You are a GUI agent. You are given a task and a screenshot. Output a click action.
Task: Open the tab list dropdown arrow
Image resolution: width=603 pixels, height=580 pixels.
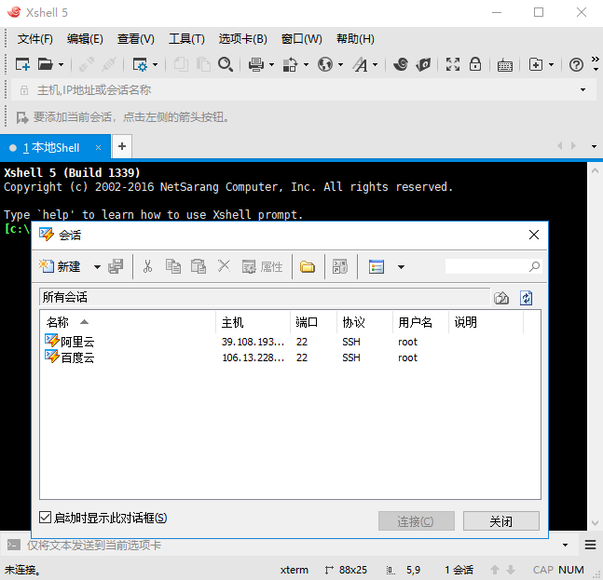click(595, 146)
